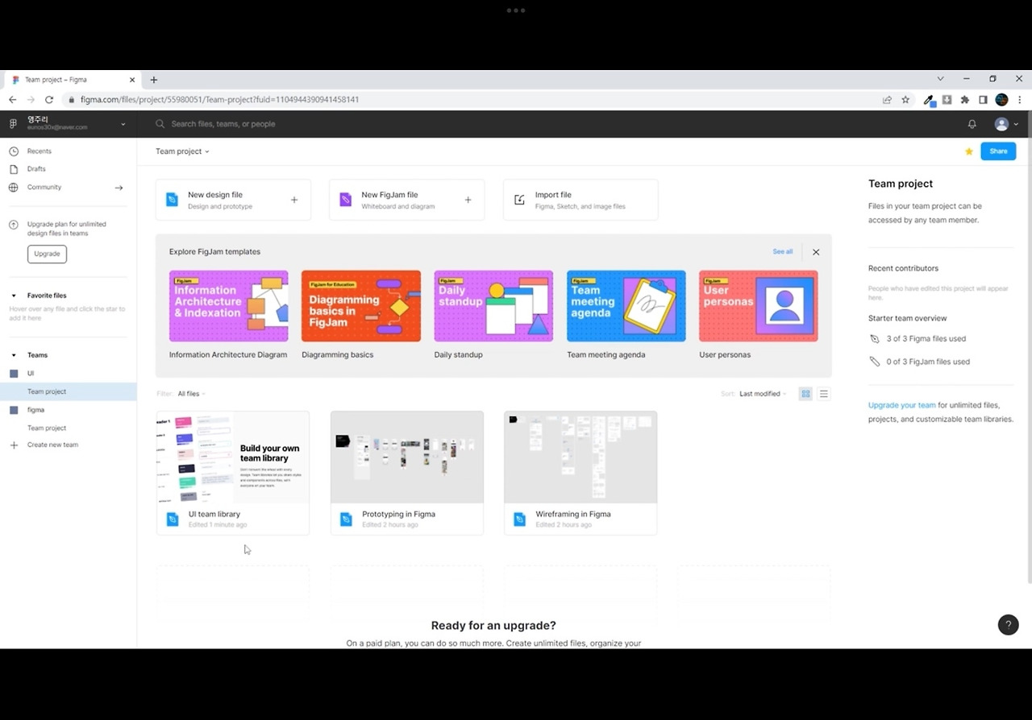
Task: Click the Create new team plus icon
Action: [x=13, y=445]
